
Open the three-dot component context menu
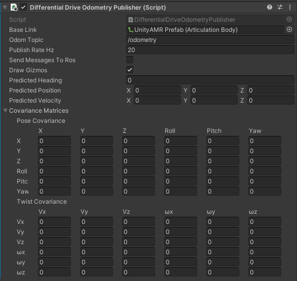point(290,8)
